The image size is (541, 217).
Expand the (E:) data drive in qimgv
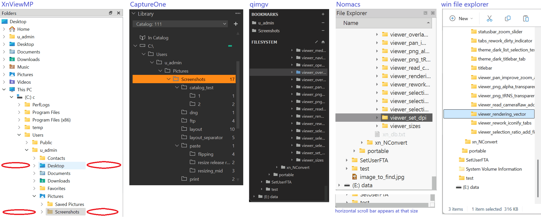(x=254, y=197)
